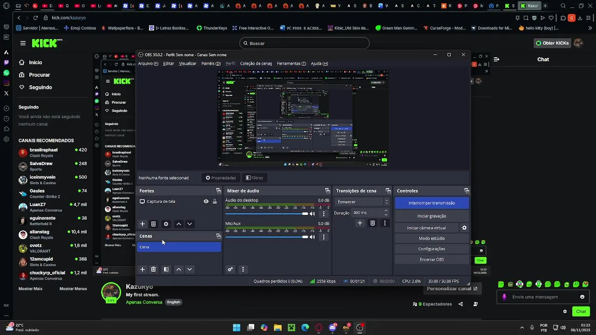Adjust the Mic/Aux volume slider
Image resolution: width=596 pixels, height=335 pixels.
(x=266, y=237)
